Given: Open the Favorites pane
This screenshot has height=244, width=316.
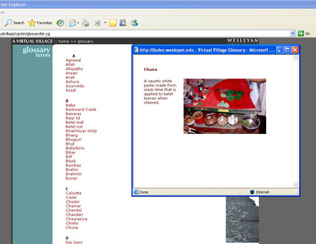Looking at the screenshot, I should (x=40, y=23).
